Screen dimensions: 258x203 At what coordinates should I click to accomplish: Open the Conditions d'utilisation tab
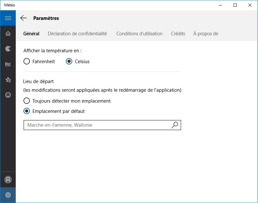[x=139, y=33]
